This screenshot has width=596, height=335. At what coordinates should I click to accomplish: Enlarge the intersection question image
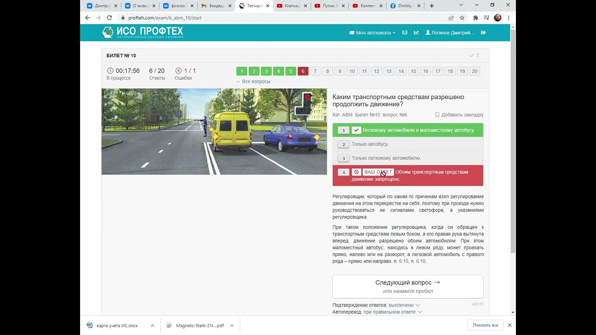click(214, 132)
